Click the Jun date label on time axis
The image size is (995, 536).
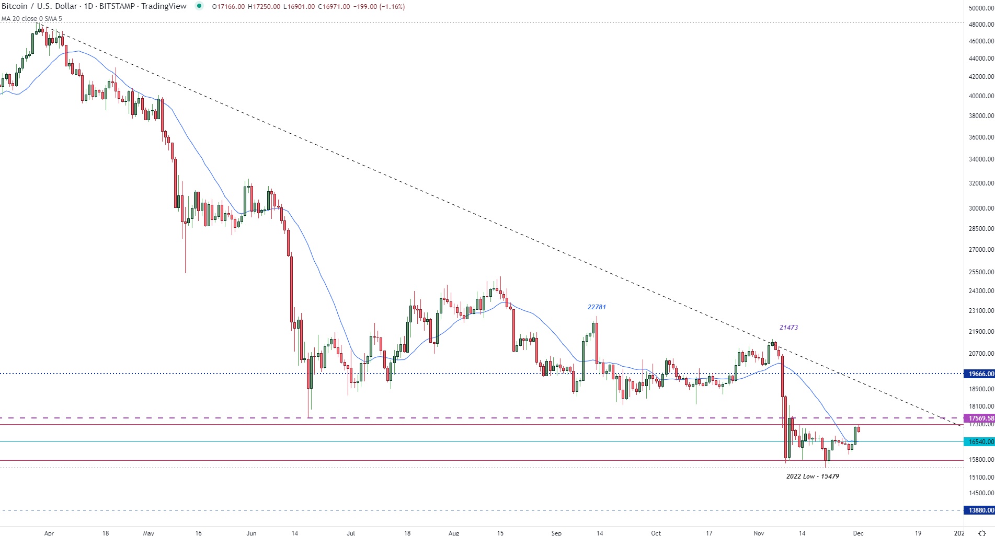pyautogui.click(x=251, y=533)
